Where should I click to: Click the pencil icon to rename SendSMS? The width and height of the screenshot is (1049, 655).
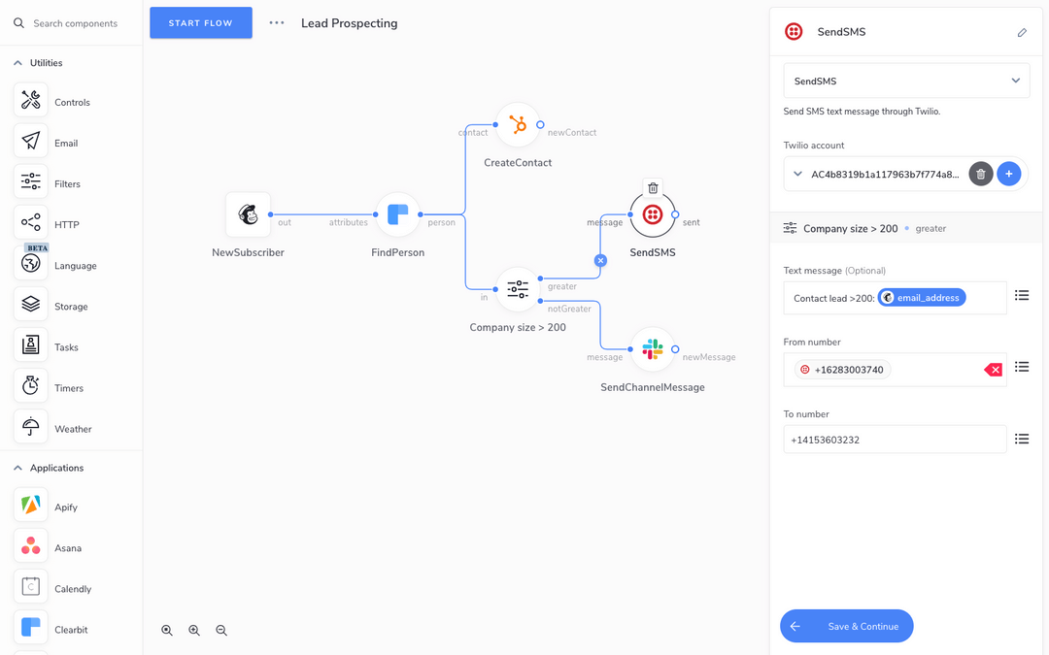point(1022,32)
